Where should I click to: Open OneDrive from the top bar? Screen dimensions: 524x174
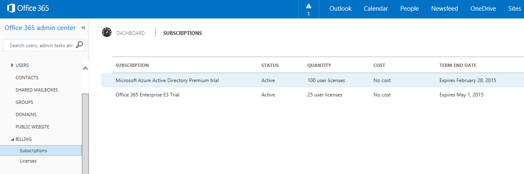click(x=483, y=9)
